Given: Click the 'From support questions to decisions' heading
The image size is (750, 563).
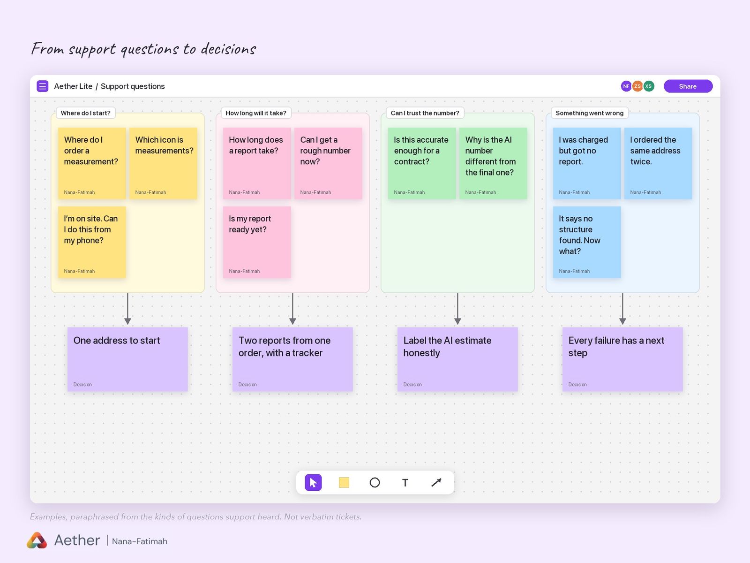Looking at the screenshot, I should pos(143,49).
